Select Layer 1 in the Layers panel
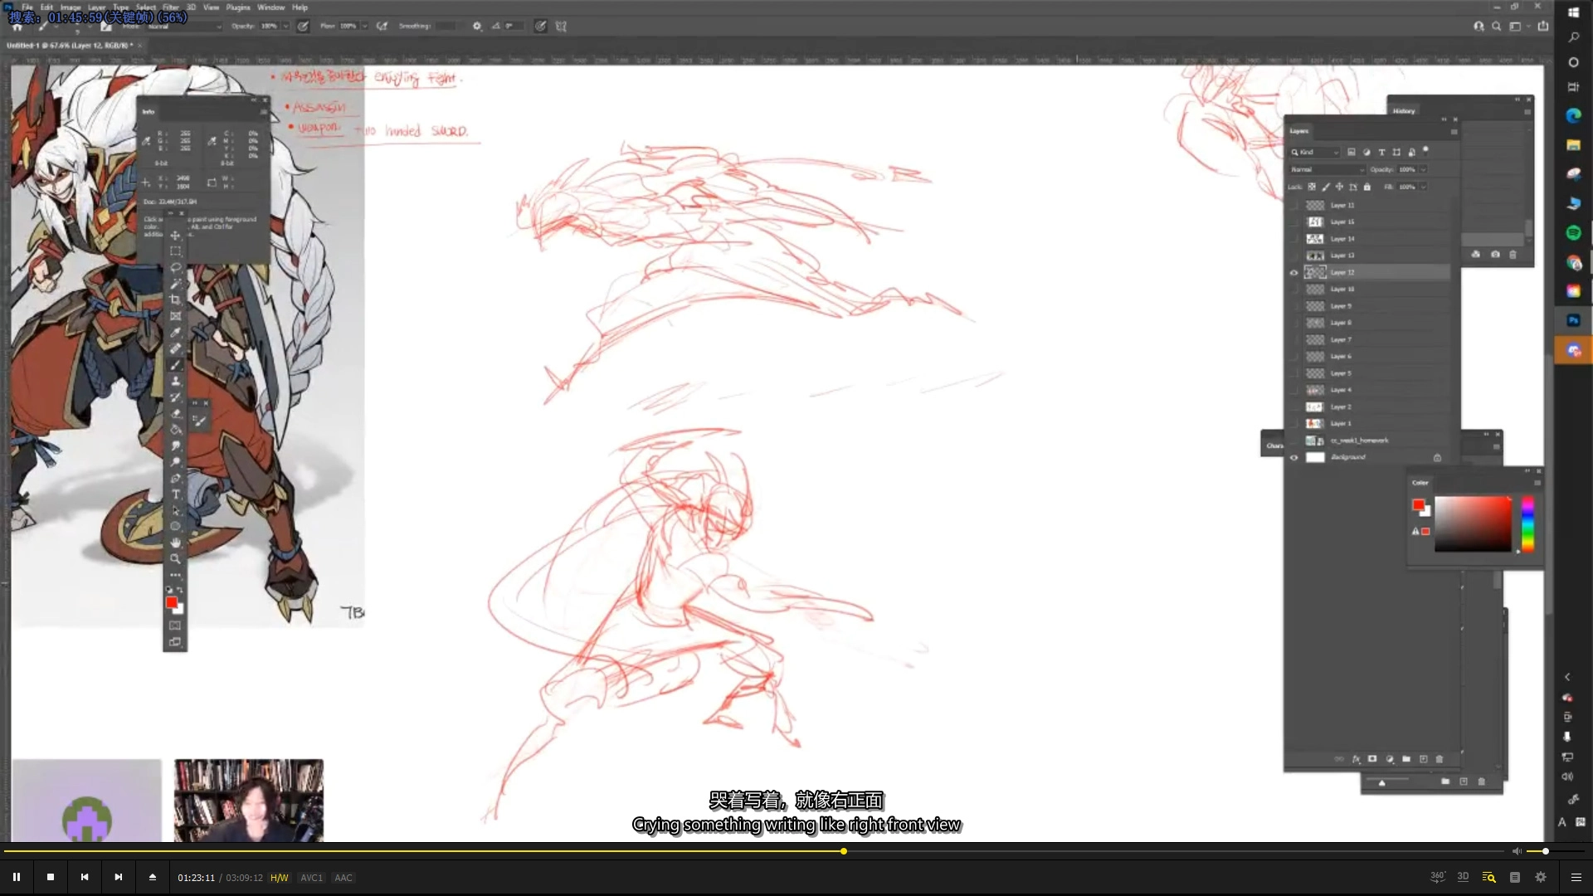Viewport: 1593px width, 896px height. coord(1342,424)
